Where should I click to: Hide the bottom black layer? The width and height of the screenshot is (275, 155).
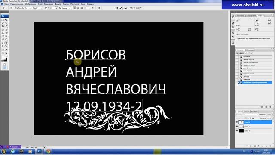click(x=237, y=130)
